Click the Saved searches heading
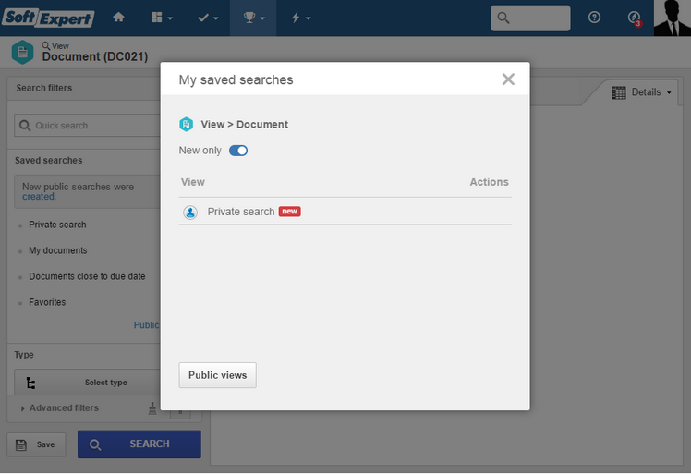Screen dimensions: 691x474 [48, 161]
